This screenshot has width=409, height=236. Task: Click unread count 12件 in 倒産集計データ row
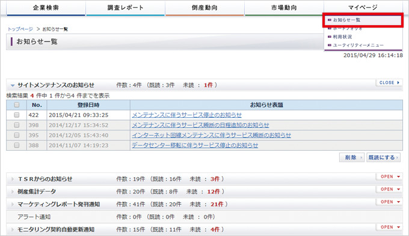pyautogui.click(x=214, y=192)
